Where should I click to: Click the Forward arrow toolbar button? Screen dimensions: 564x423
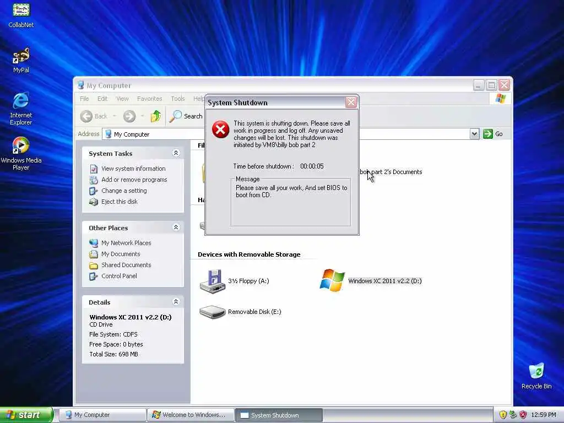click(x=129, y=116)
